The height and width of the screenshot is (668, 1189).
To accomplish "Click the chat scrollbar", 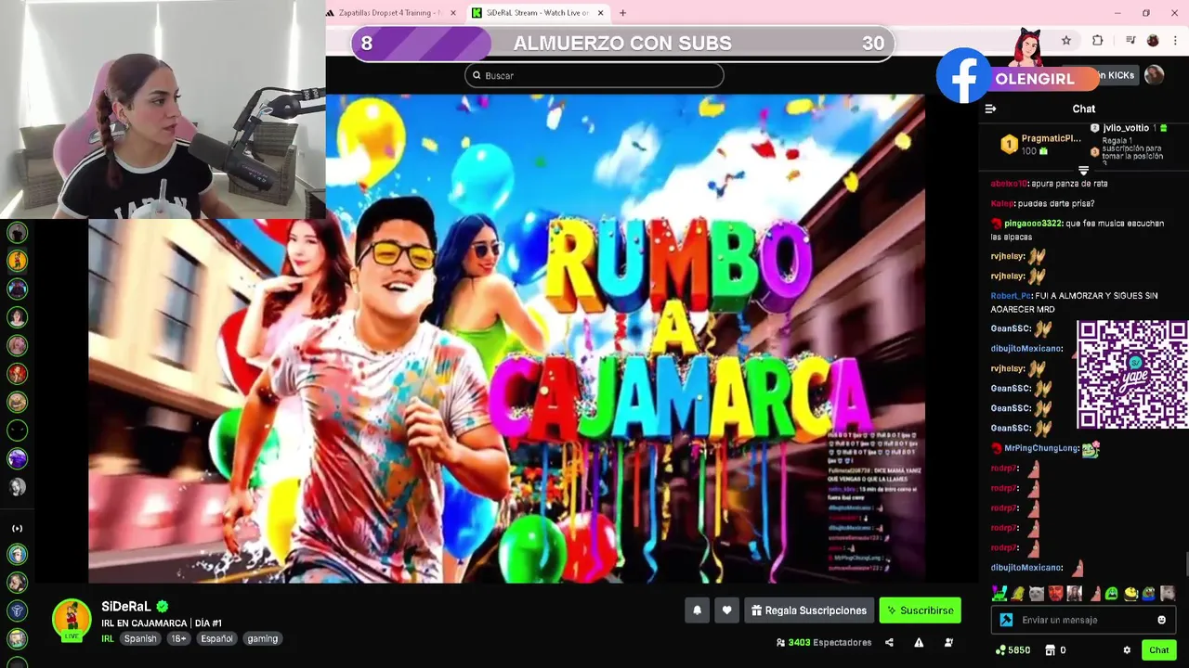I will (x=1186, y=562).
